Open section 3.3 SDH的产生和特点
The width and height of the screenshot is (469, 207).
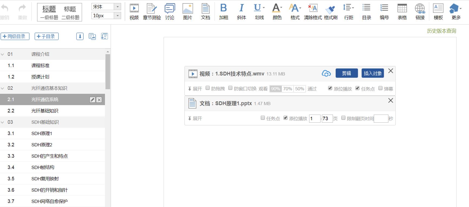(52, 156)
